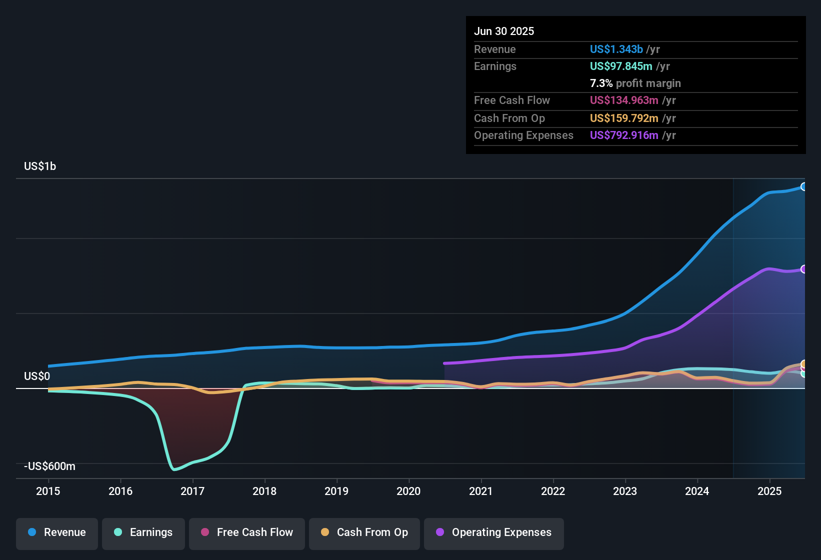
Task: Click the 2022 x-axis label
Action: point(553,491)
